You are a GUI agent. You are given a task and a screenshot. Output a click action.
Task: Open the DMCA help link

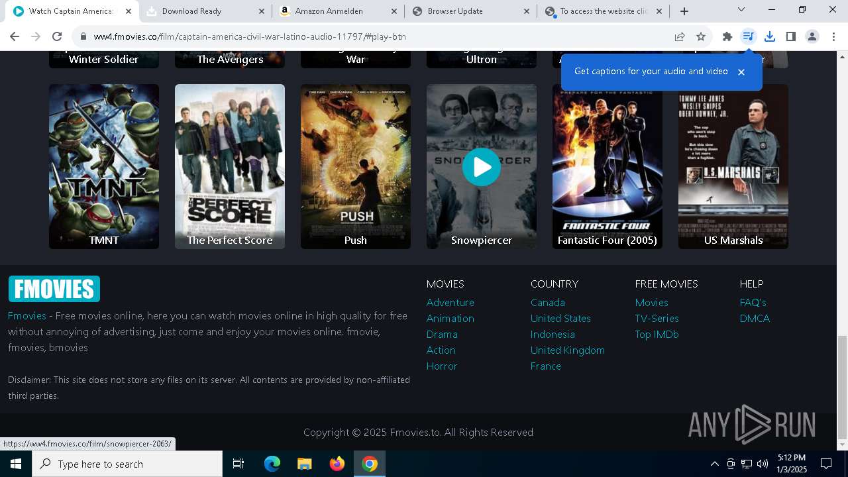(755, 318)
